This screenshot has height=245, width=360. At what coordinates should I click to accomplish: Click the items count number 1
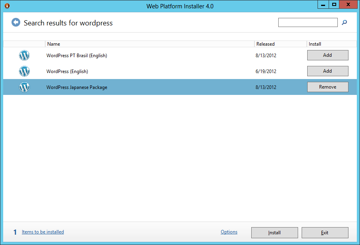(x=15, y=232)
